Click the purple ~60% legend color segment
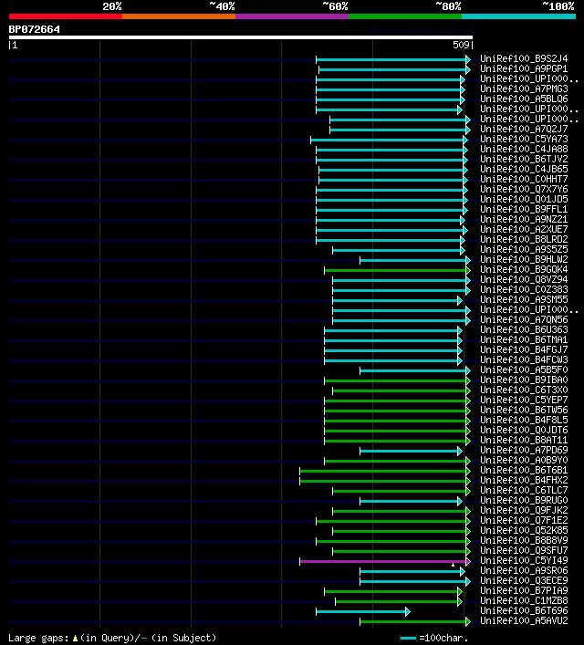Screen dimensions: 584x645 point(292,16)
